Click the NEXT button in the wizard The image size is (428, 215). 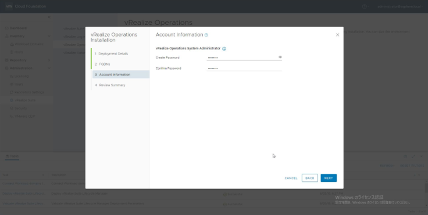click(329, 178)
